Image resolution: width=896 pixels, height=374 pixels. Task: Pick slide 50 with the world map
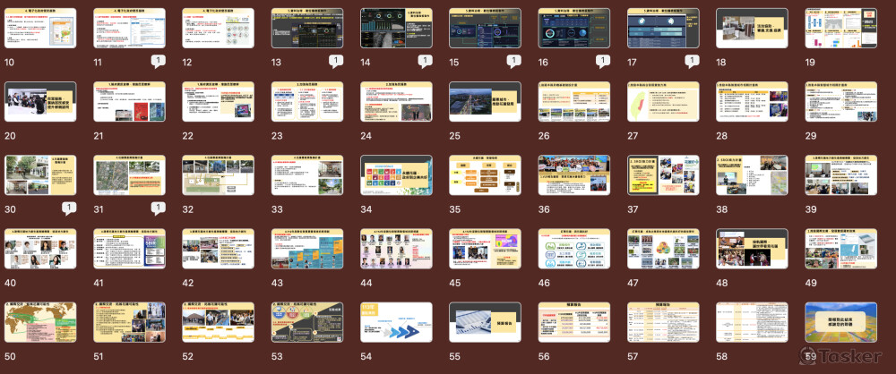[40, 322]
